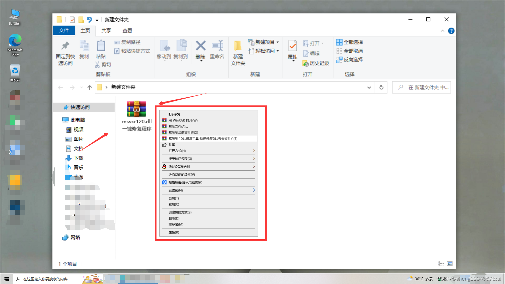
Task: Click the History icon in ribbon
Action: [x=305, y=63]
